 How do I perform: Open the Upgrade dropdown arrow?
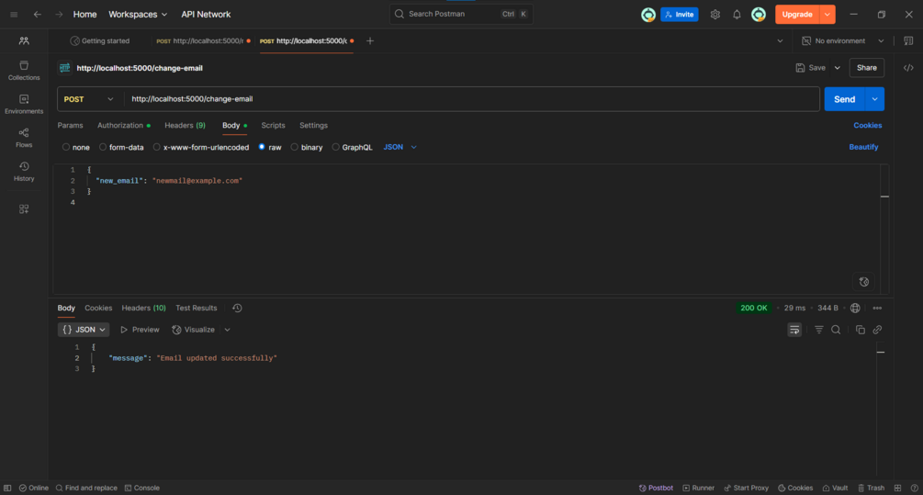click(x=827, y=14)
